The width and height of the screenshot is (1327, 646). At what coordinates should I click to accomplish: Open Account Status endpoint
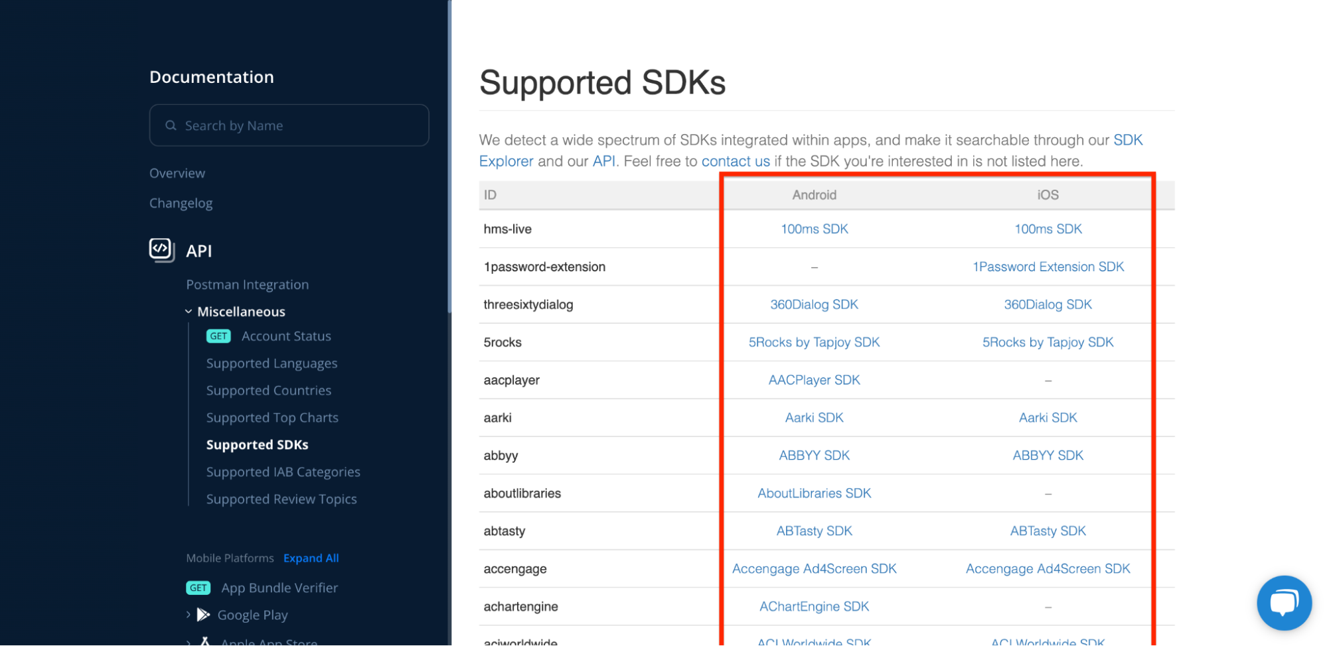[x=286, y=336]
